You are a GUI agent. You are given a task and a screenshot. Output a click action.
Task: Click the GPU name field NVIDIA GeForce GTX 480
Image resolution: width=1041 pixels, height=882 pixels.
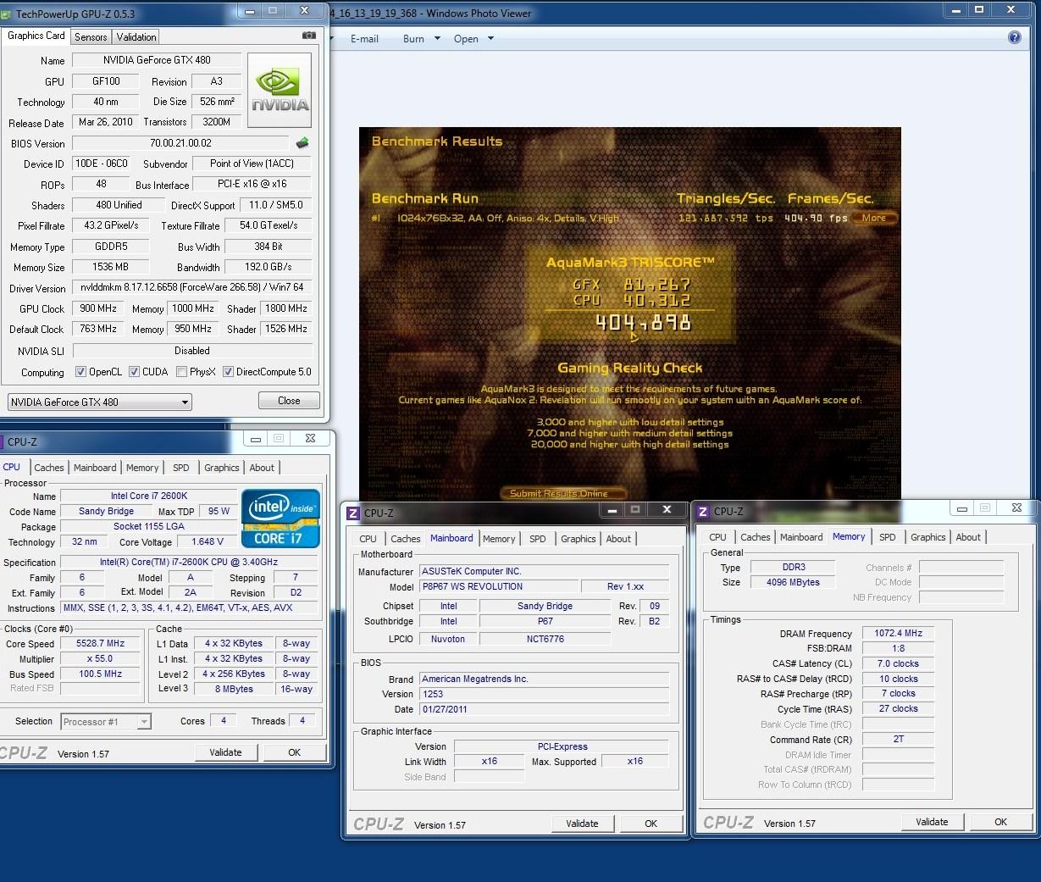point(157,60)
